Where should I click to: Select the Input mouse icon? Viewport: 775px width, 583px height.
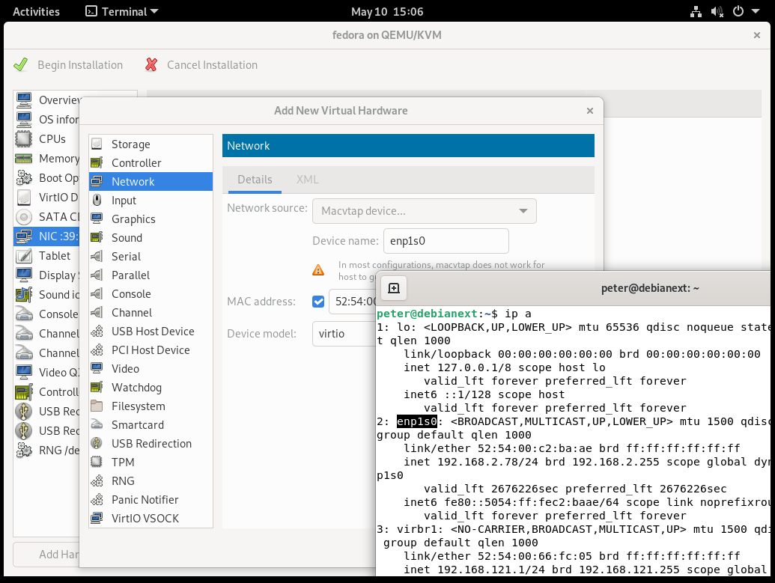click(97, 200)
